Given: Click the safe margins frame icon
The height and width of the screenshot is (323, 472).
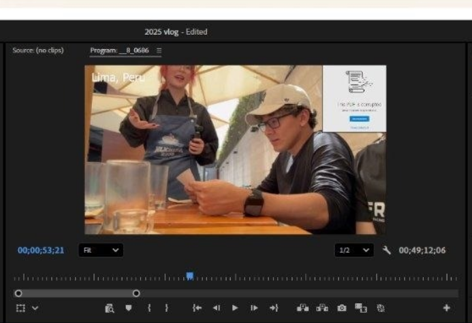Looking at the screenshot, I should [20, 308].
